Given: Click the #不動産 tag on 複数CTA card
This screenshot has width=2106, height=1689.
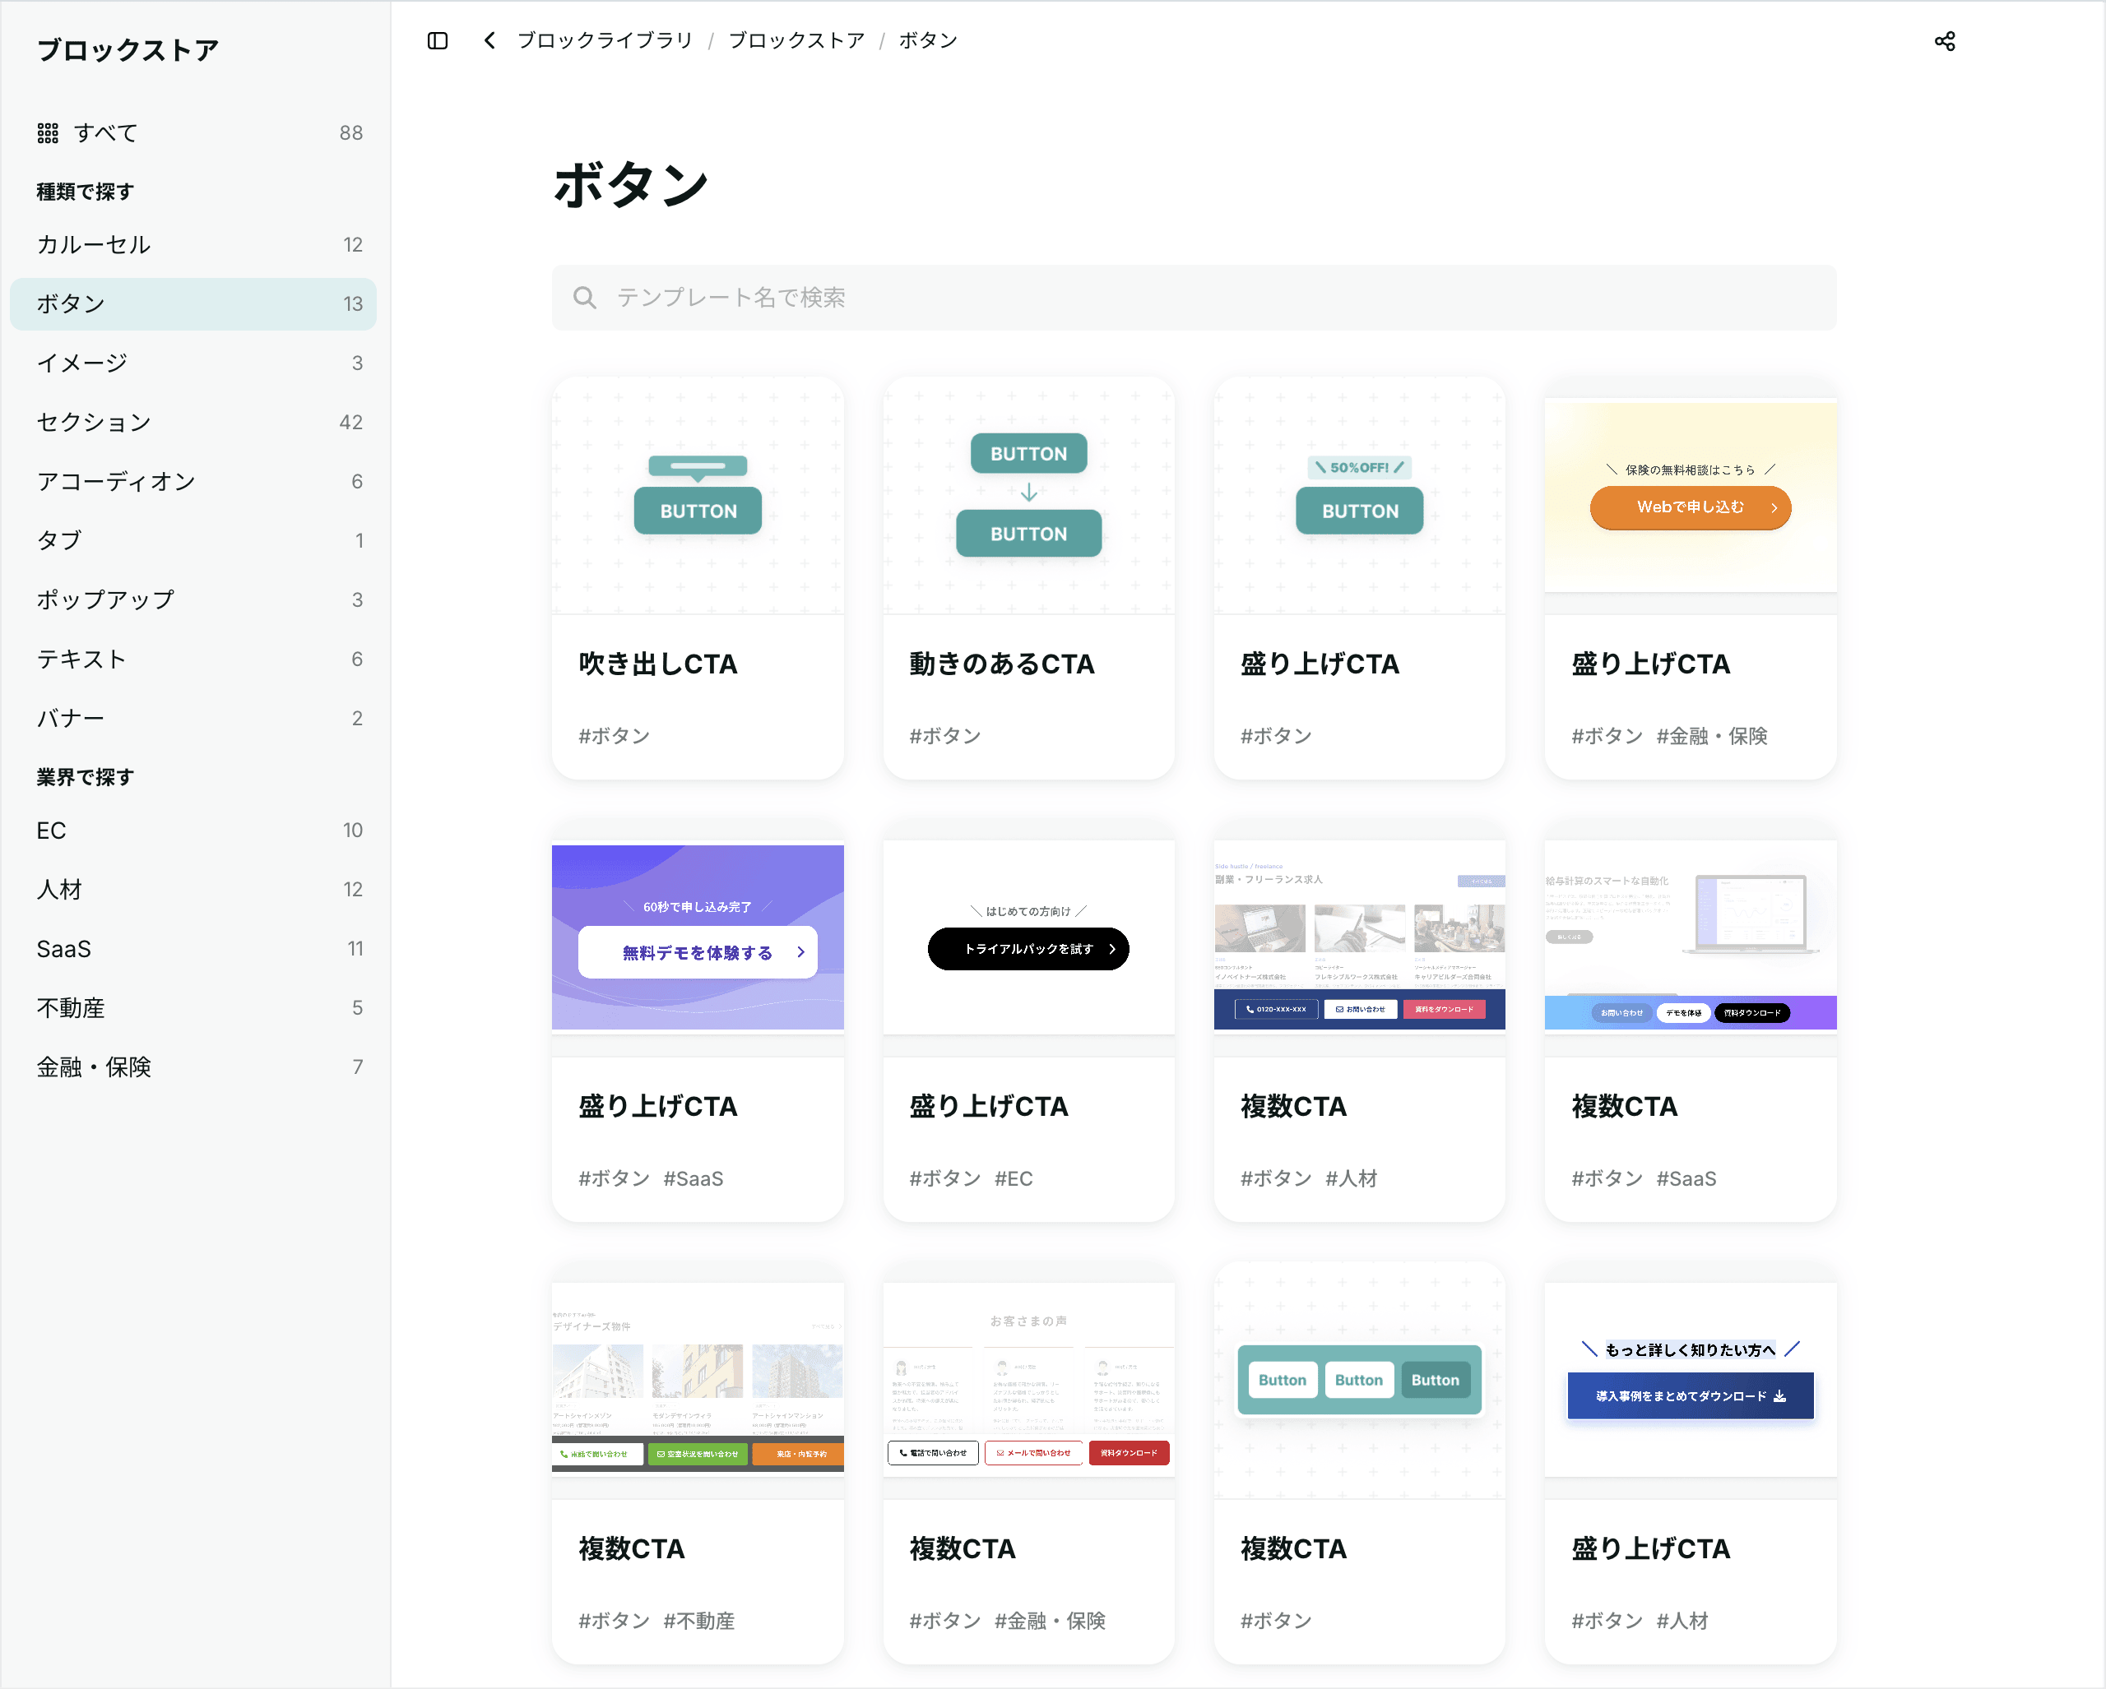Looking at the screenshot, I should coord(698,1620).
